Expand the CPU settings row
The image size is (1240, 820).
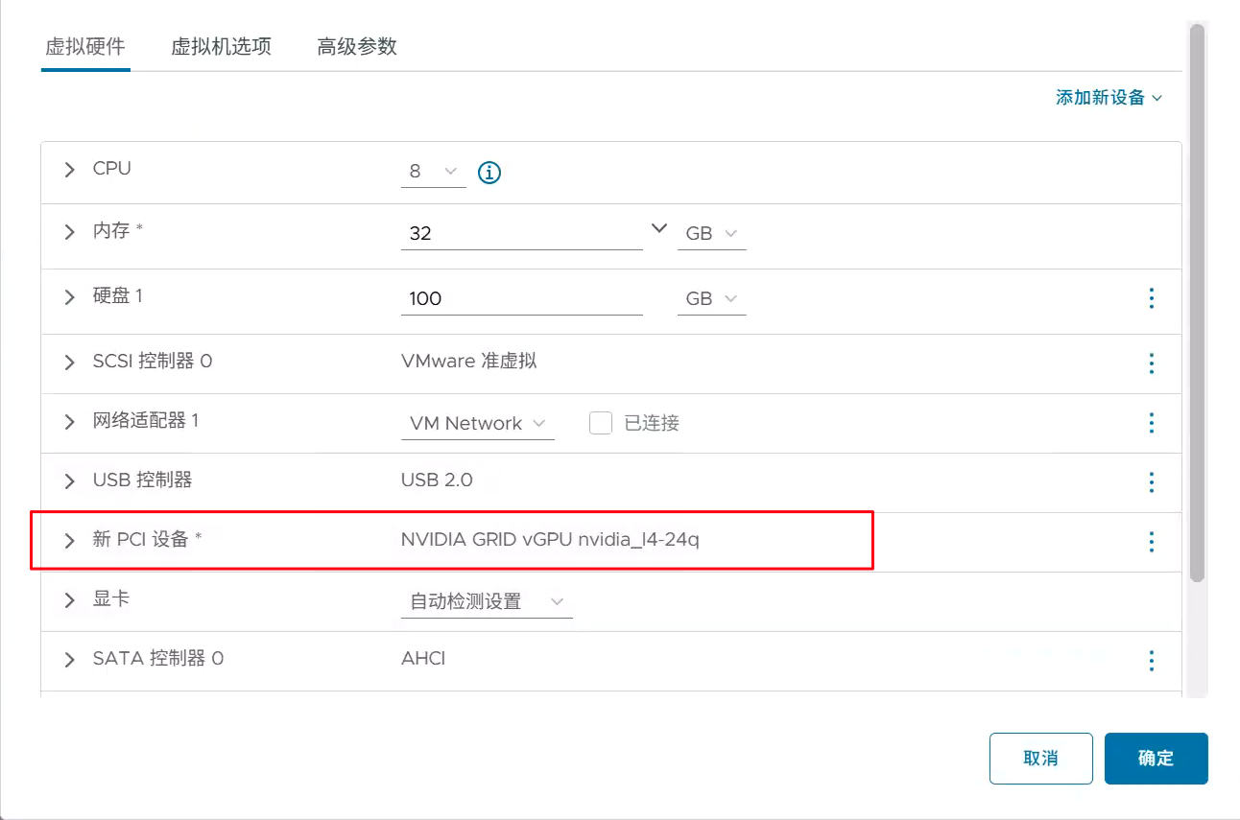(x=69, y=170)
